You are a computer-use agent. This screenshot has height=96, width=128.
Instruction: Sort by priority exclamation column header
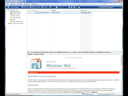(28, 10)
